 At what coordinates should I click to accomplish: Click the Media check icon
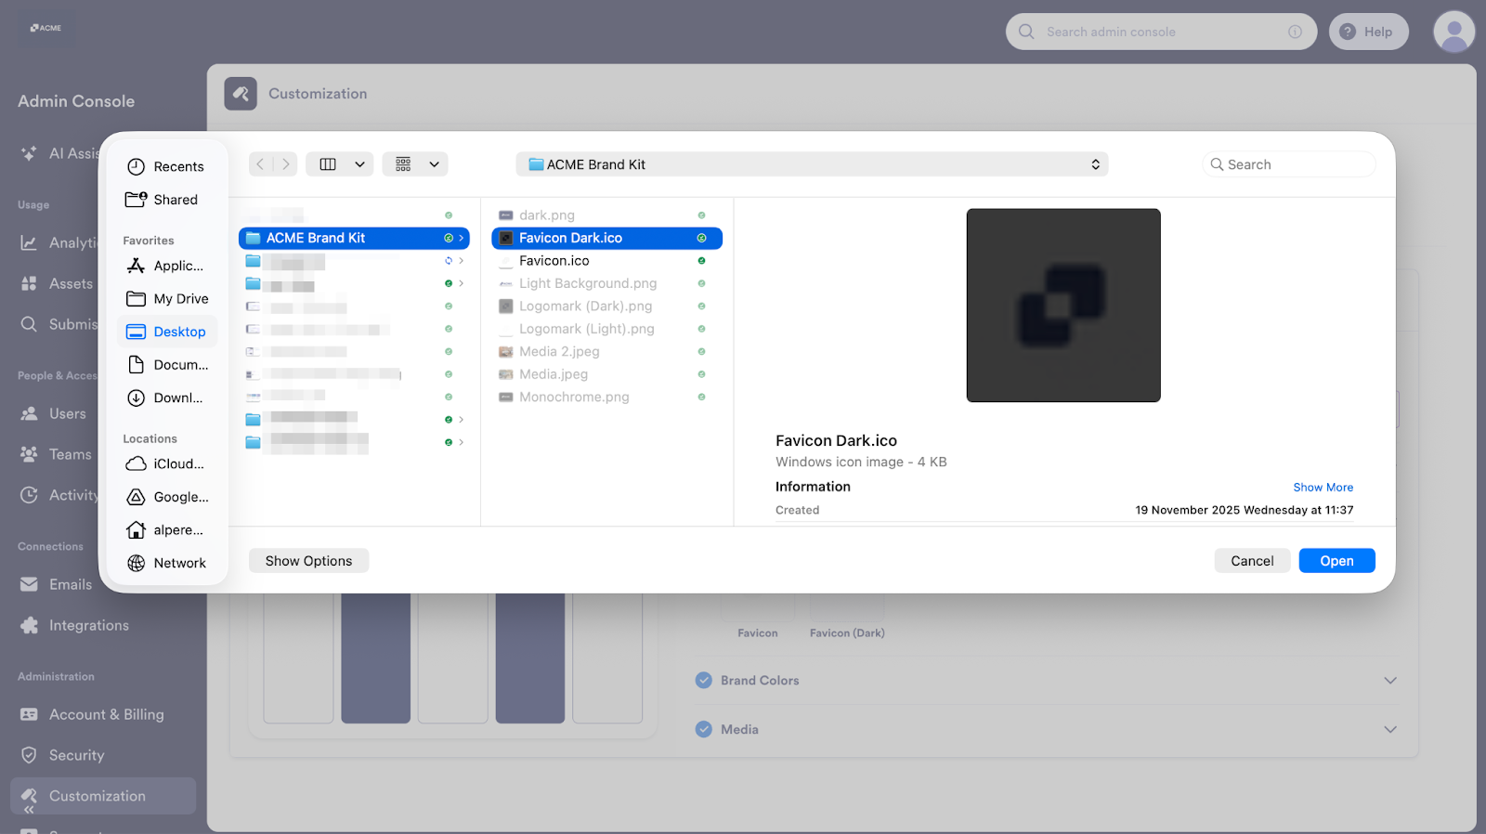pyautogui.click(x=704, y=730)
